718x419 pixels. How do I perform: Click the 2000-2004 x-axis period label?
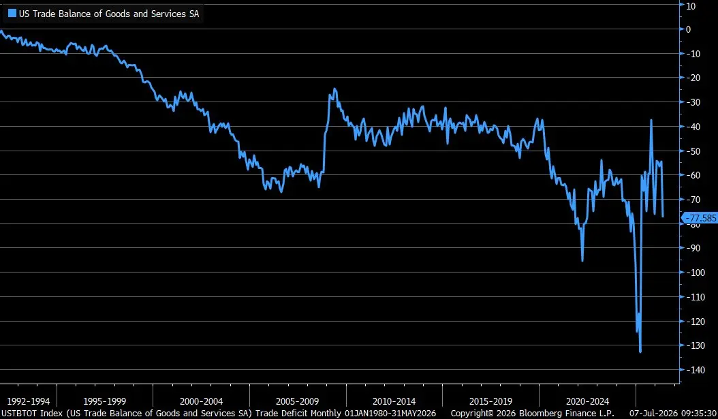201,401
